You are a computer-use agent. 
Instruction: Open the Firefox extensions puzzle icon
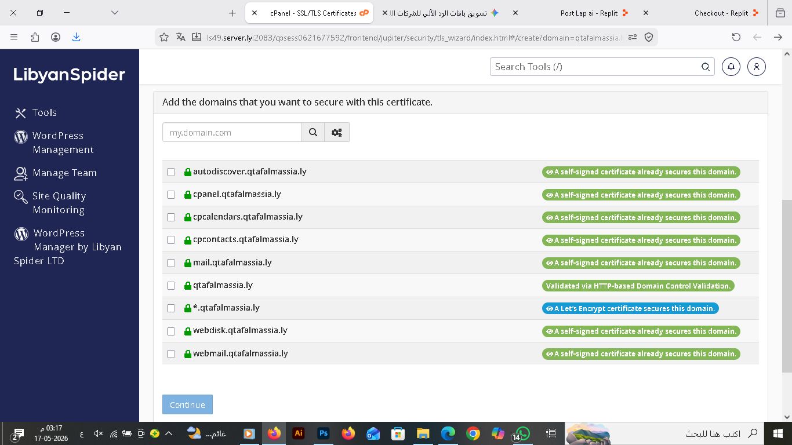(35, 37)
